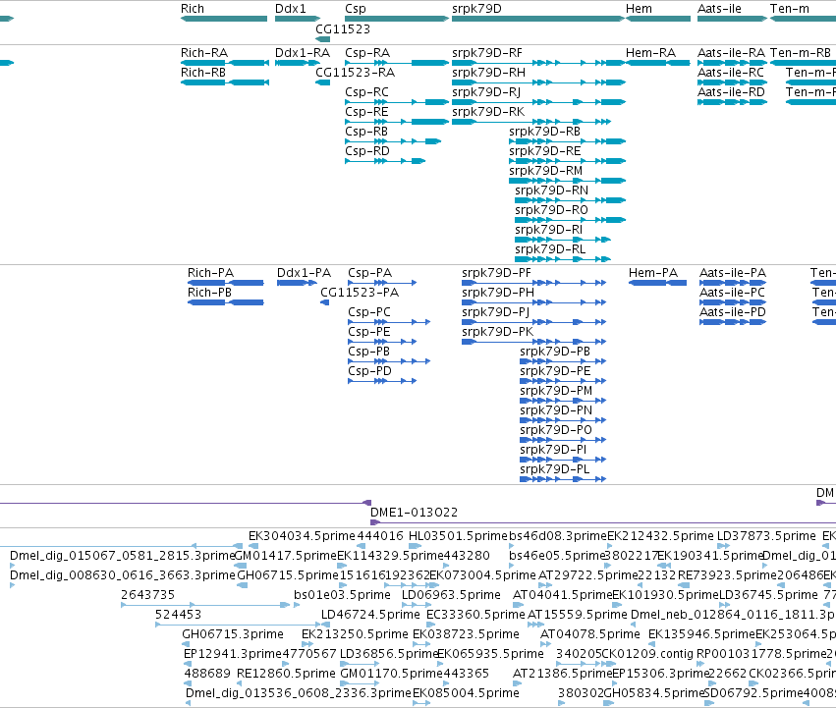Viewport: 836px width, 708px height.
Task: Select the Csp-PD protein
Action: tap(382, 381)
